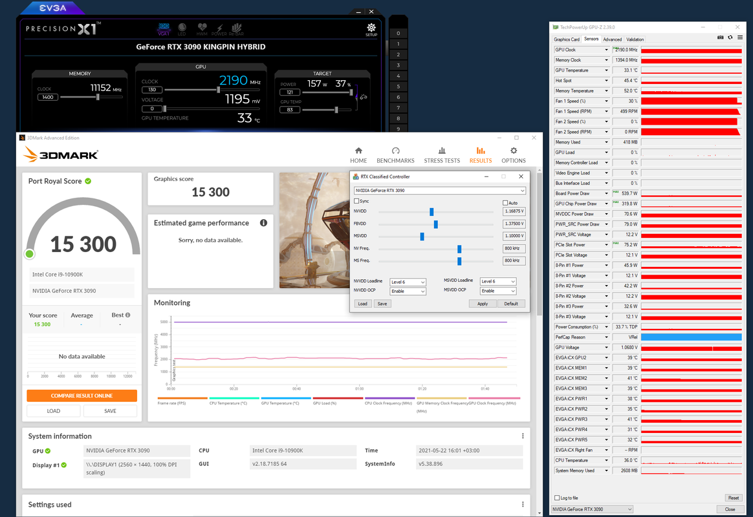The image size is (753, 517).
Task: Click Display #1 green check icon
Action: (64, 465)
